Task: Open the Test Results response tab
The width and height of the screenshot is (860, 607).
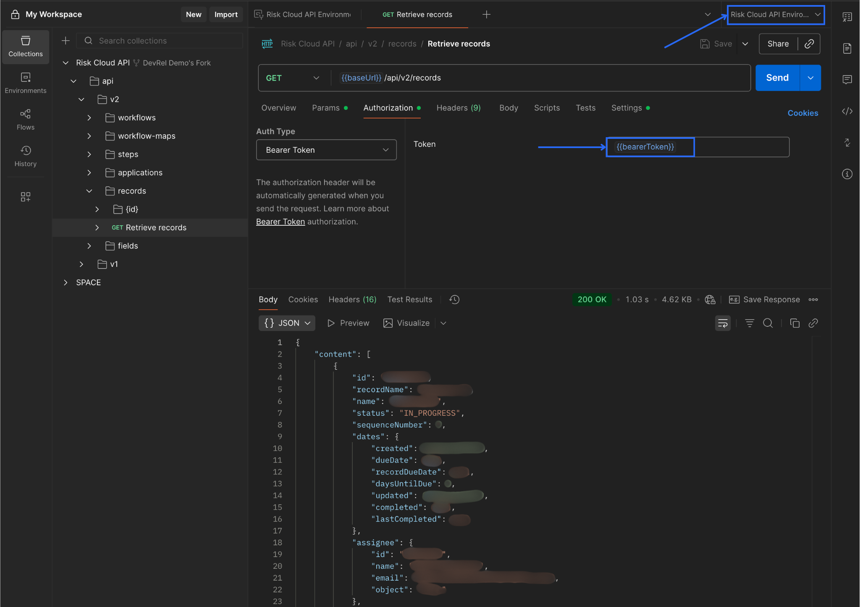Action: click(409, 300)
